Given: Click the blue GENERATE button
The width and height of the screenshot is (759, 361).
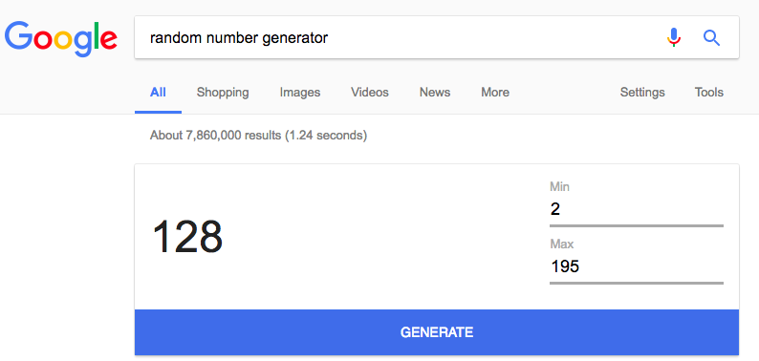Looking at the screenshot, I should click(x=437, y=332).
